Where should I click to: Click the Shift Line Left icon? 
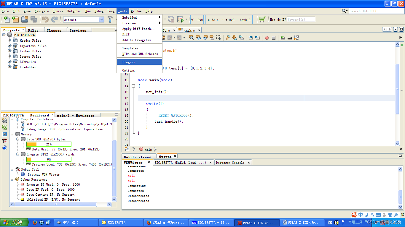[251, 38]
